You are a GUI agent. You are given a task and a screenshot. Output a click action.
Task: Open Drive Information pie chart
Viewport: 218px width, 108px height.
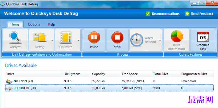coord(177,36)
